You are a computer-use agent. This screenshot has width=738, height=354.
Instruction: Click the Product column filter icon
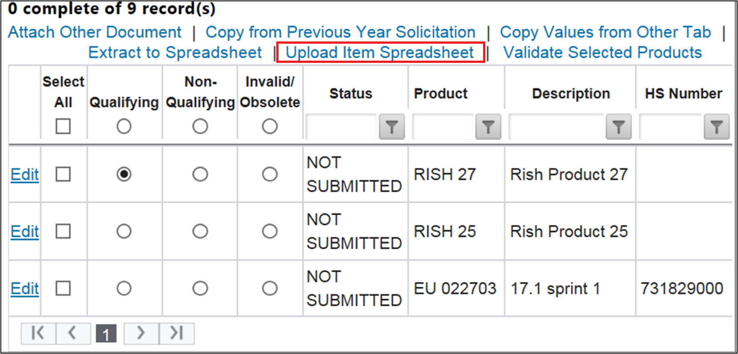tap(488, 127)
